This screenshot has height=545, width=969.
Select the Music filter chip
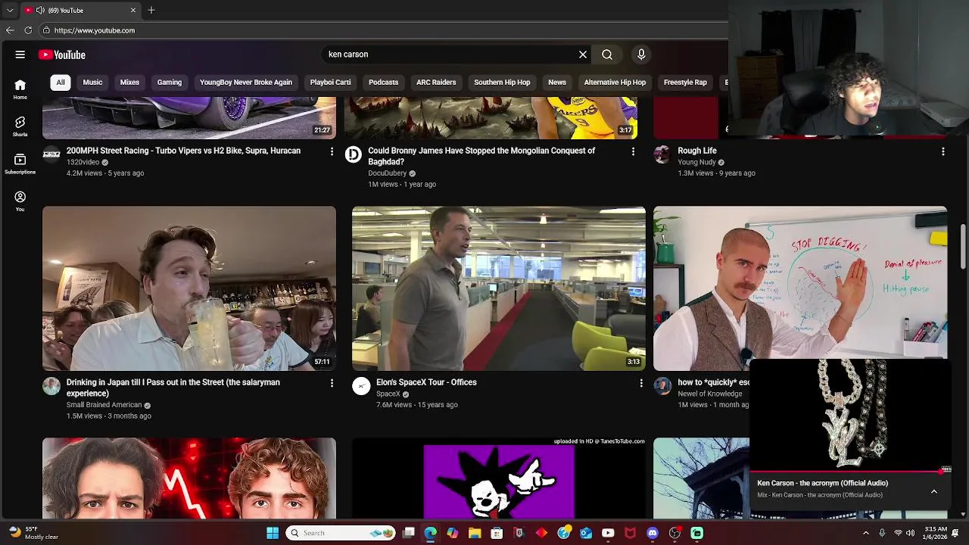92,83
